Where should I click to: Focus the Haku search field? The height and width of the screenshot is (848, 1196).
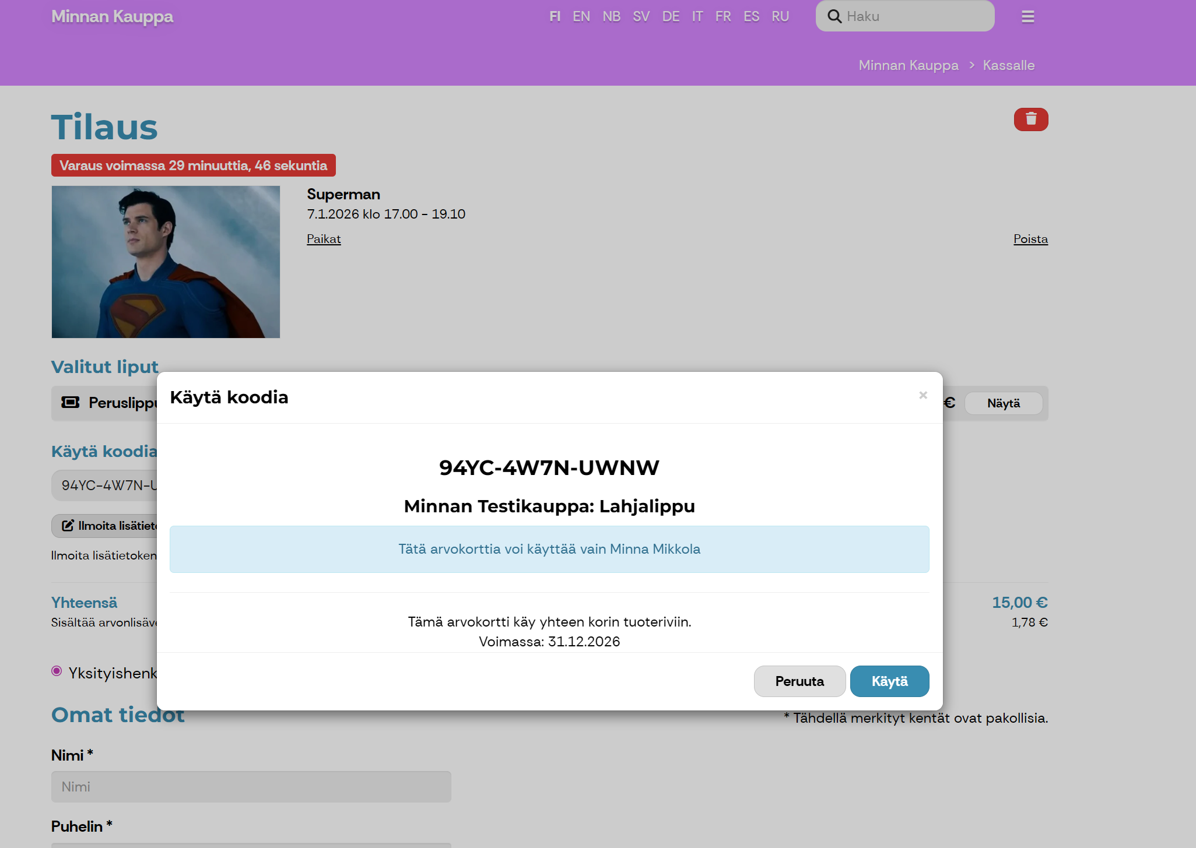point(905,16)
